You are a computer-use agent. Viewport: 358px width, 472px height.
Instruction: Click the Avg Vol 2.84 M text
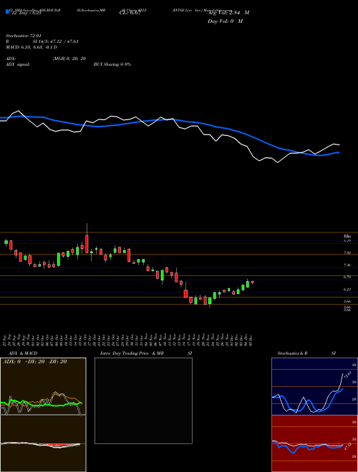228,13
